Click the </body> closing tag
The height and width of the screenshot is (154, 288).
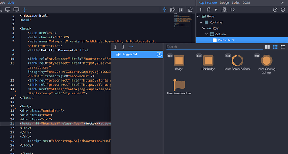(x=27, y=145)
